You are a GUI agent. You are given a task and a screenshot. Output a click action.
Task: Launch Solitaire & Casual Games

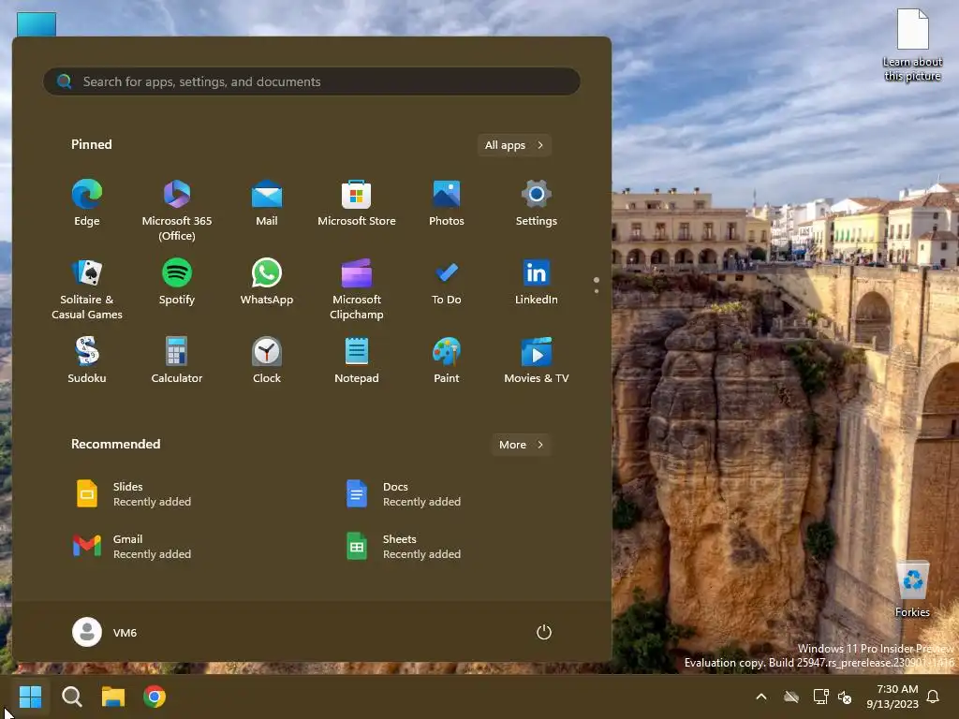pyautogui.click(x=87, y=288)
